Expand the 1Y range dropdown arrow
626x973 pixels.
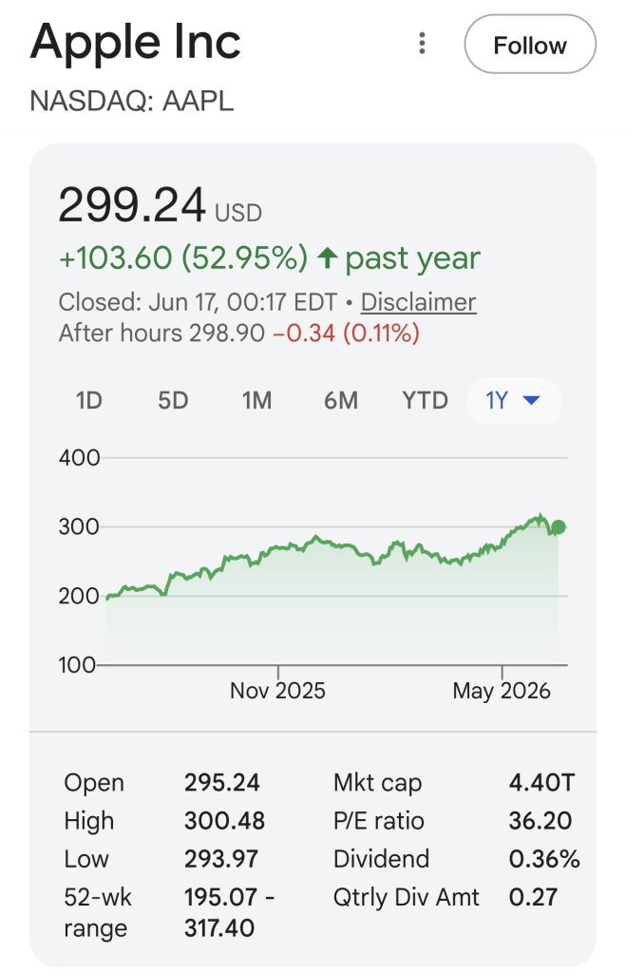[x=532, y=400]
